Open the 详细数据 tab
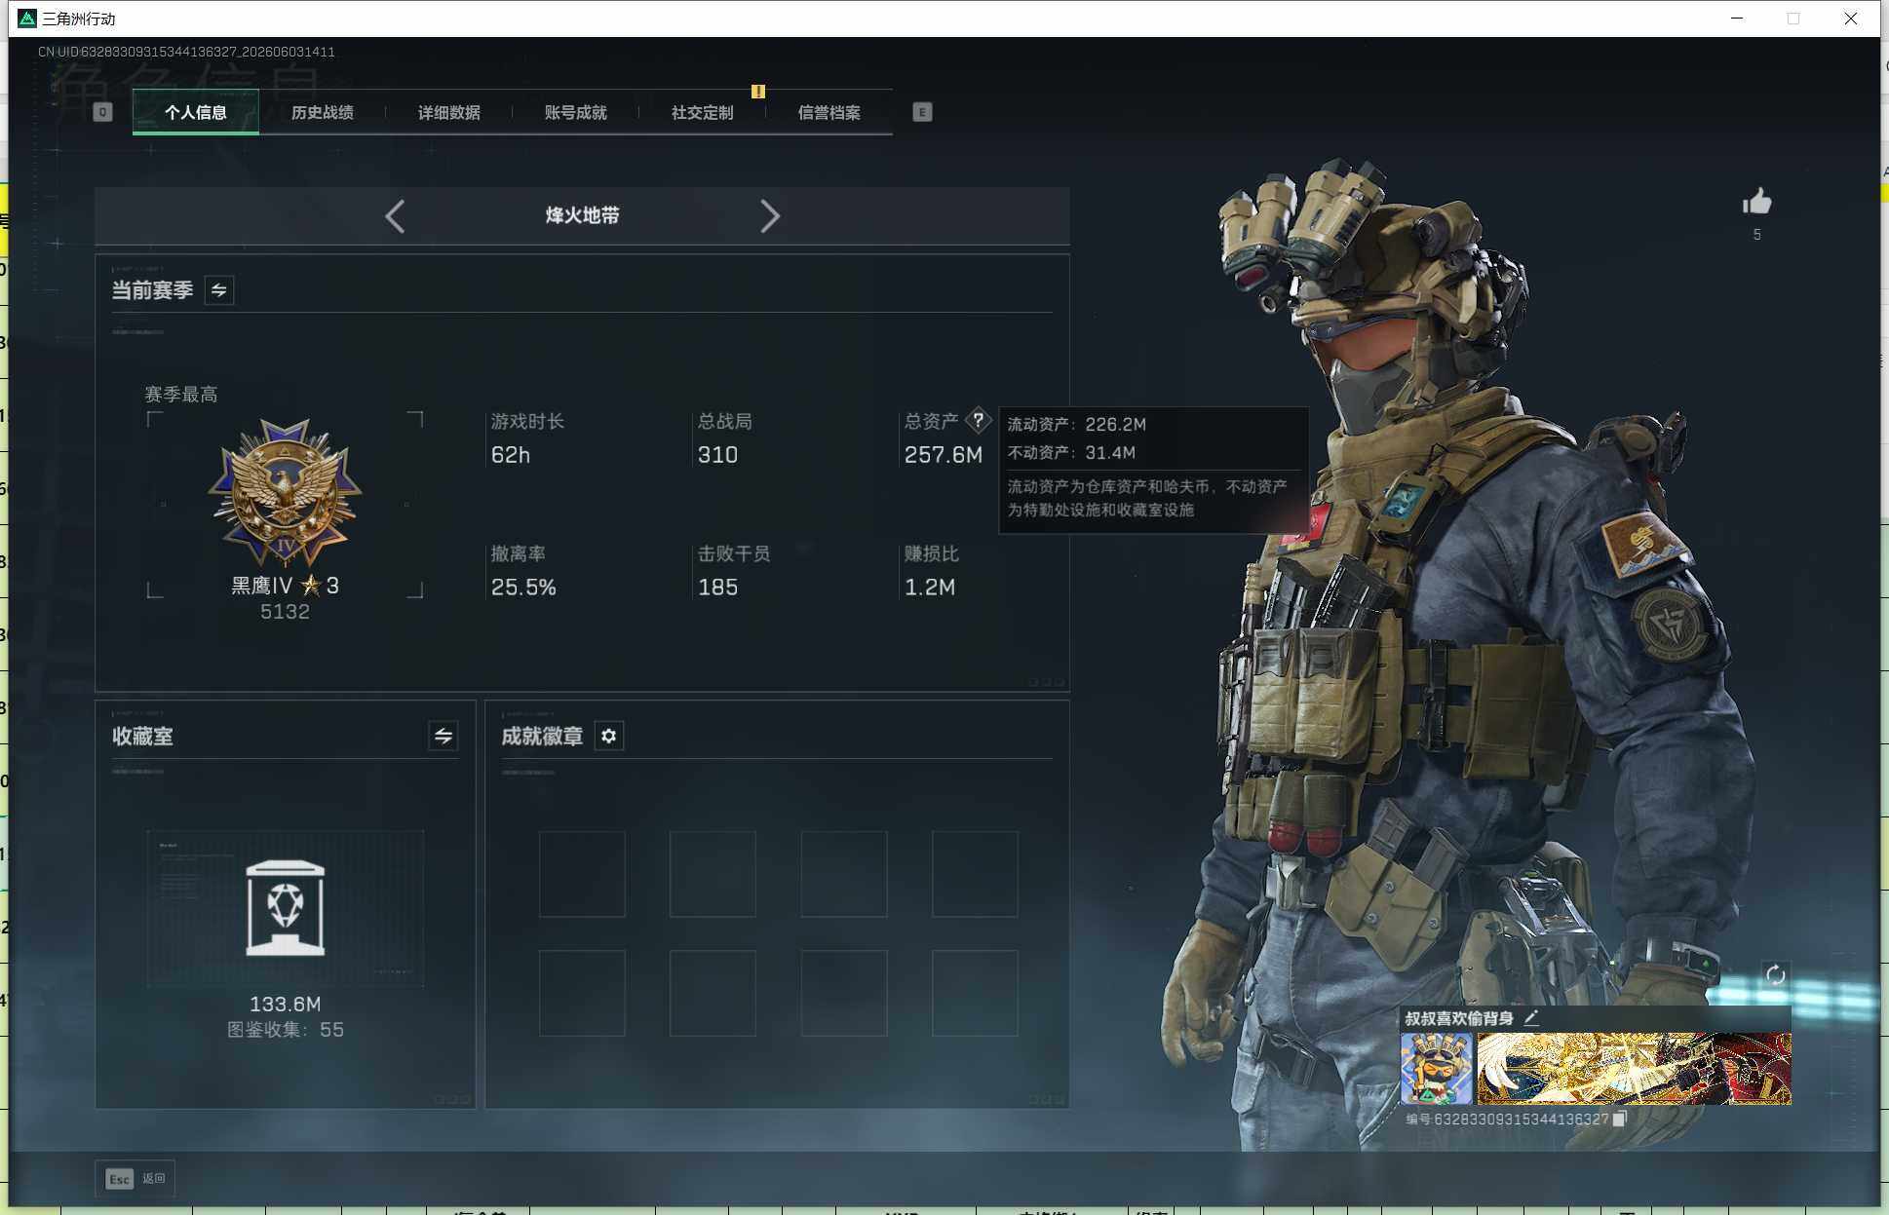Viewport: 1889px width, 1215px height. 448,112
